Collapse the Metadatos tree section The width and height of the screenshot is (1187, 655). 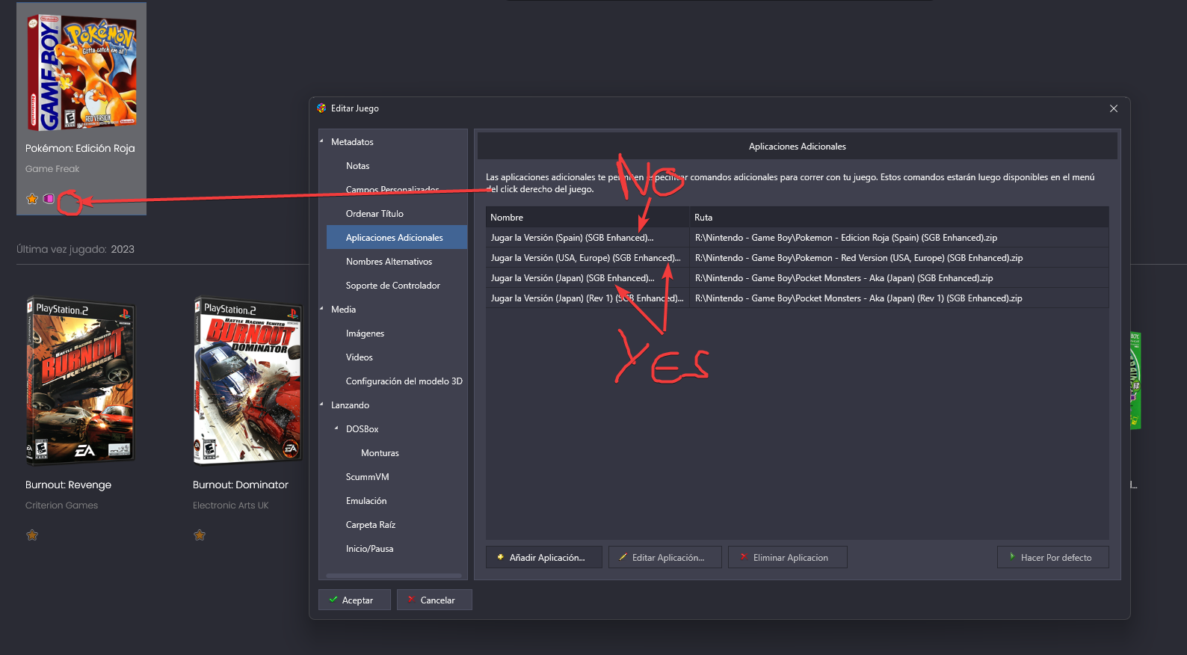322,141
